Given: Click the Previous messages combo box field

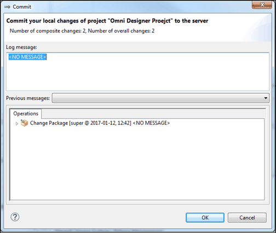Looking at the screenshot, I should click(x=160, y=98).
